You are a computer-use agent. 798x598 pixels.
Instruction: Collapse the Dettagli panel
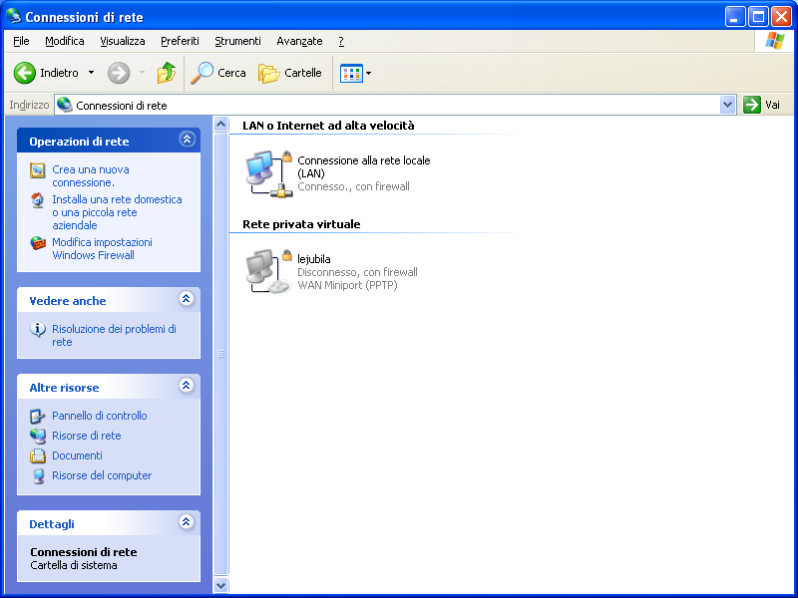pos(187,521)
